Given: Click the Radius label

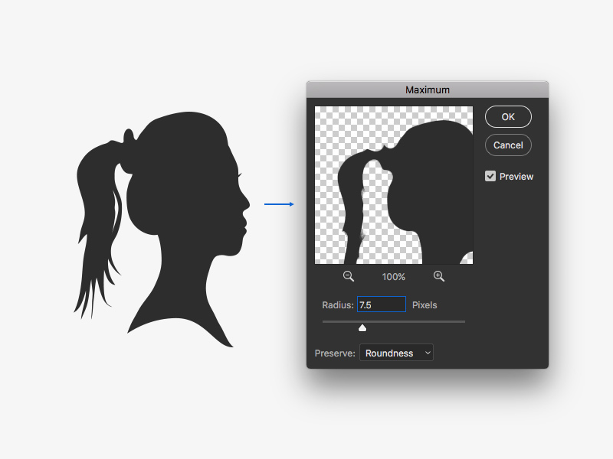Looking at the screenshot, I should (337, 304).
